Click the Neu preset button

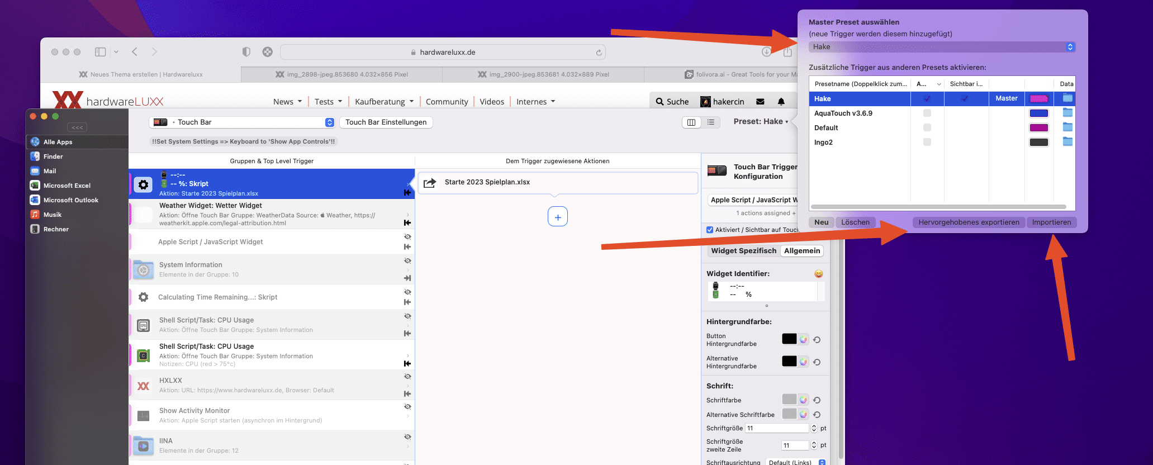coord(821,222)
